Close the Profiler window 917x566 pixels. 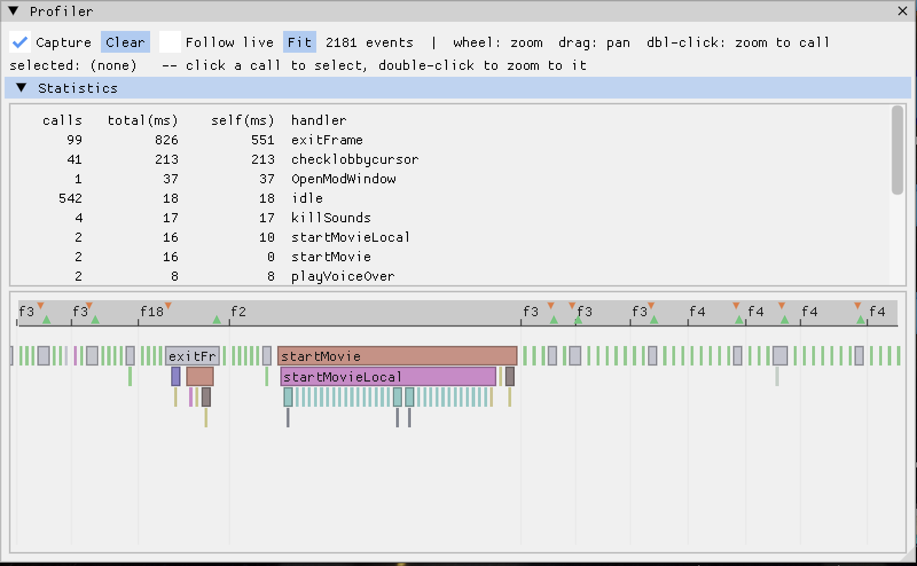coord(903,11)
